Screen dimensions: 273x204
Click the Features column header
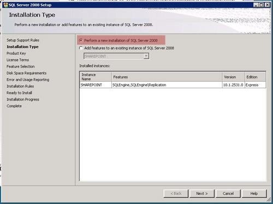point(167,77)
